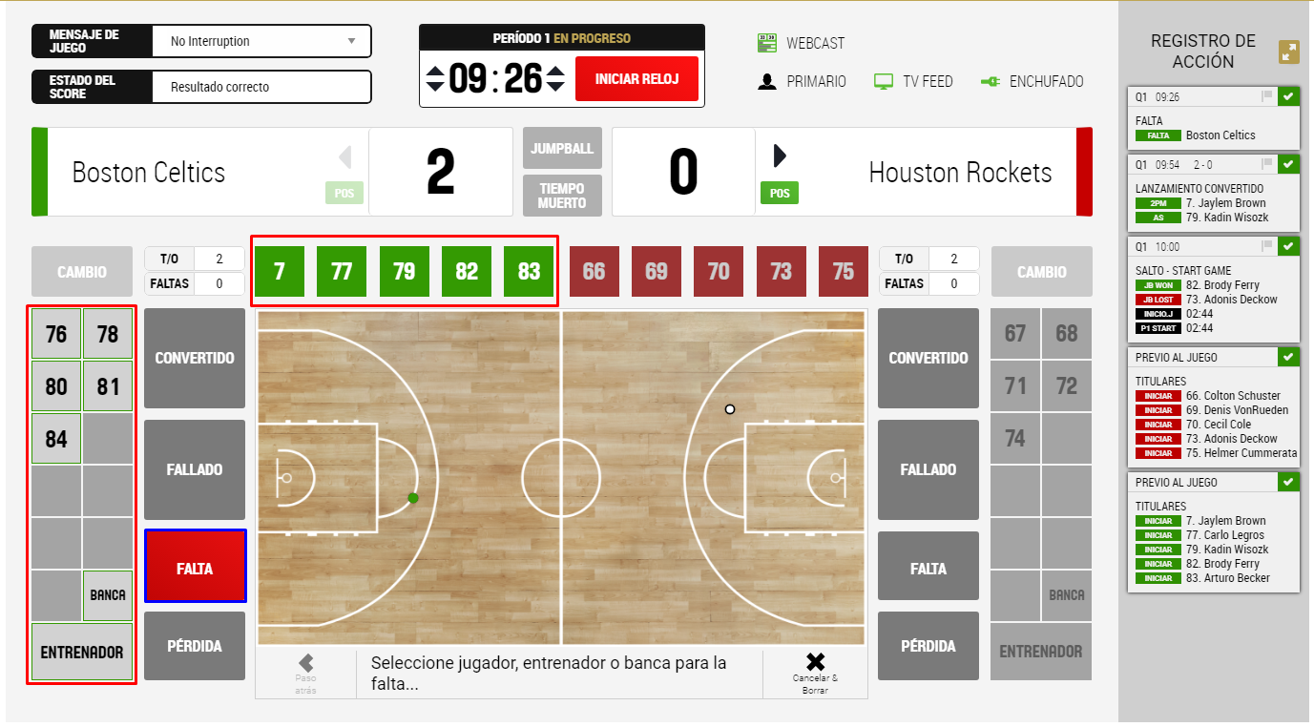Click Houston's Entrenador button

click(1041, 652)
